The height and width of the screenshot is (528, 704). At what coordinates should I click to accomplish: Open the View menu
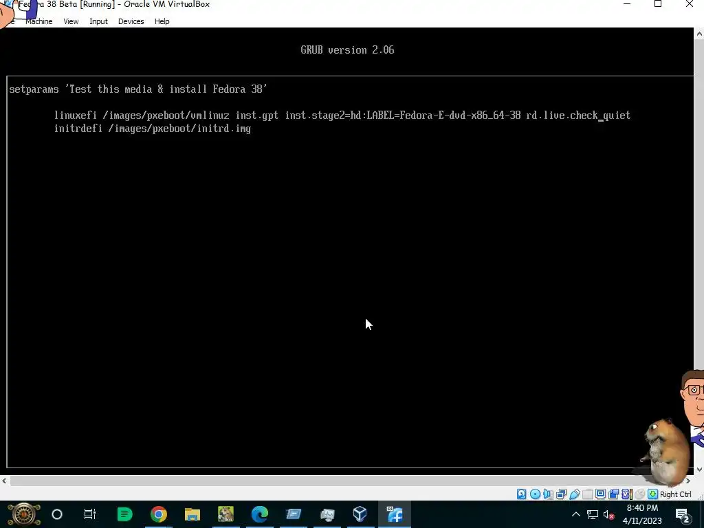[71, 21]
